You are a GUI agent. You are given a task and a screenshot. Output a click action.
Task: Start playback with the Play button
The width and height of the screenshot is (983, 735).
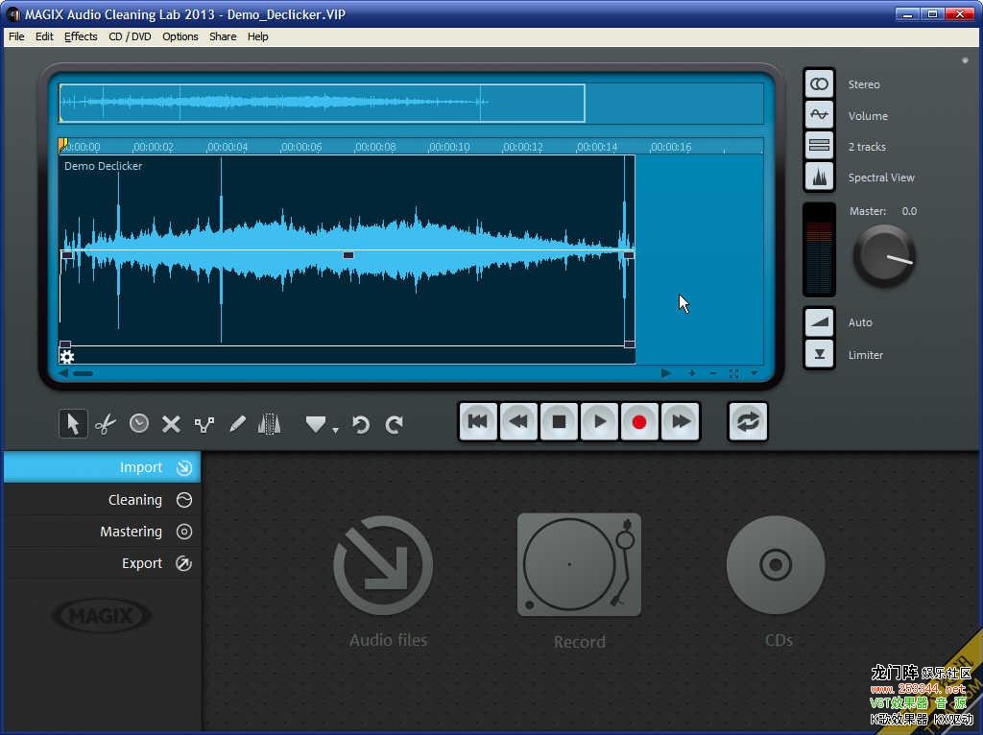pyautogui.click(x=599, y=421)
